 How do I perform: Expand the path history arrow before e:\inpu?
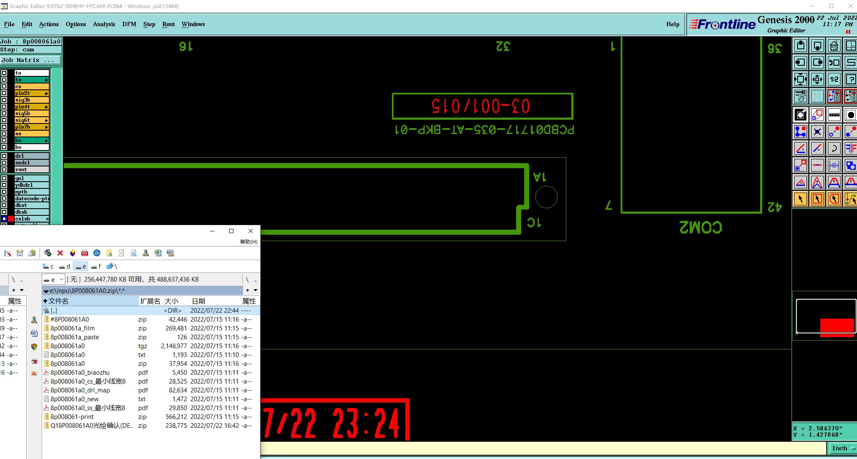click(x=46, y=291)
